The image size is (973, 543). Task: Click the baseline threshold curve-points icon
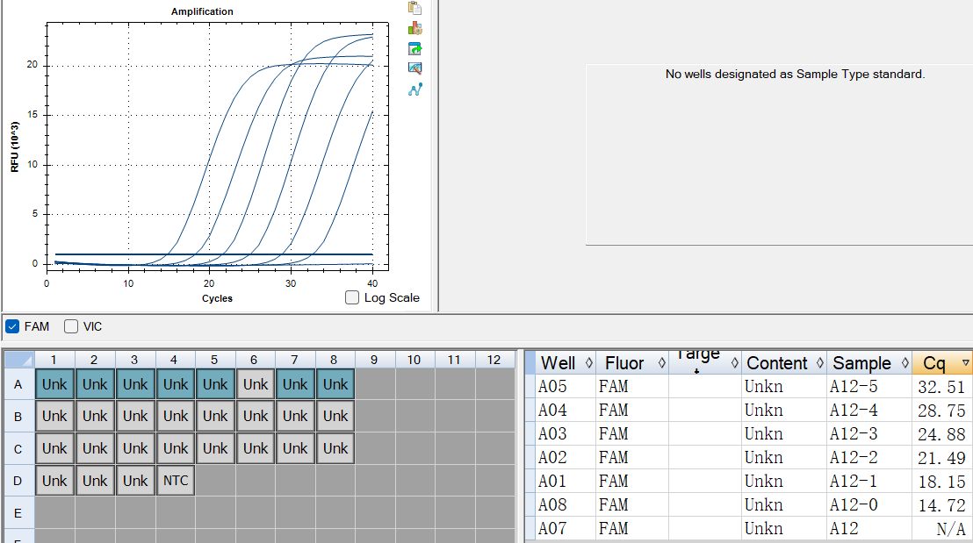point(414,89)
